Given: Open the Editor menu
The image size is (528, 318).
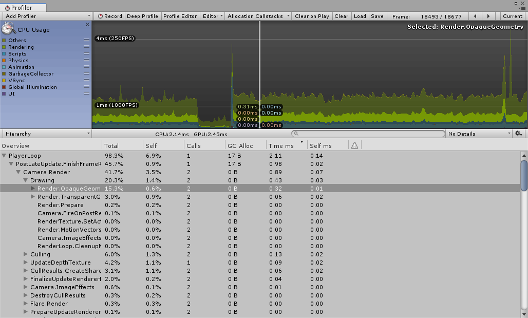Looking at the screenshot, I should pyautogui.click(x=212, y=16).
